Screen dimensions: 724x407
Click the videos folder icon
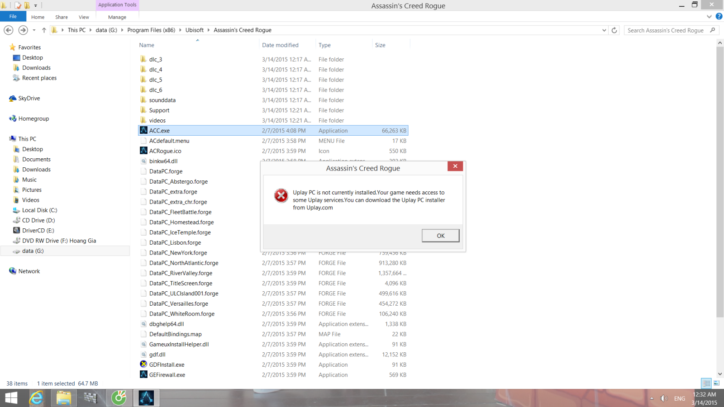click(143, 120)
